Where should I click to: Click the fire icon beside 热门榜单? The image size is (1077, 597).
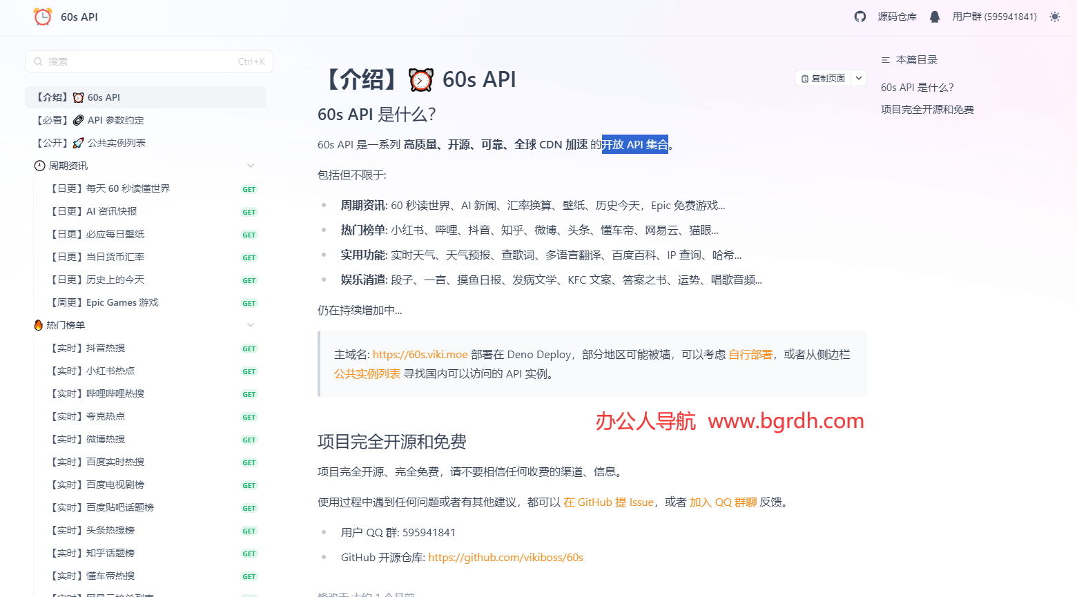38,324
